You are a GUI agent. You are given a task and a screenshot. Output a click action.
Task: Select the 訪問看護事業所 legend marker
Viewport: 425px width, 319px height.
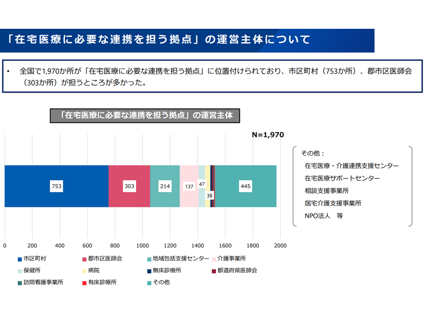pos(20,282)
